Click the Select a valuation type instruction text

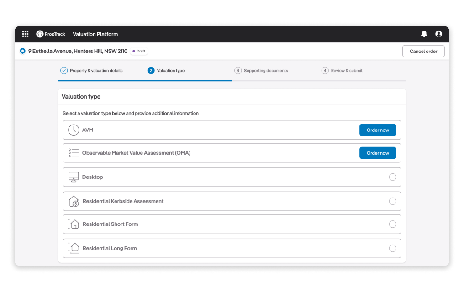pos(131,113)
